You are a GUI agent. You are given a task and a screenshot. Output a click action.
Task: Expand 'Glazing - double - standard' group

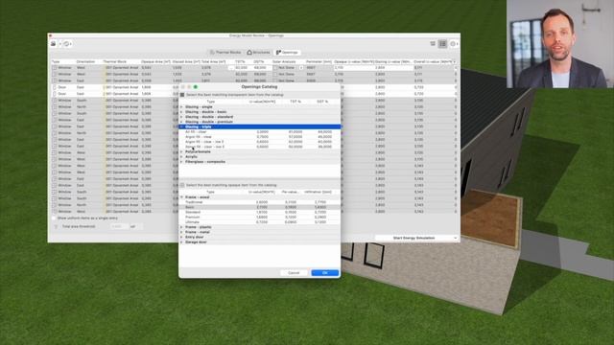click(181, 117)
